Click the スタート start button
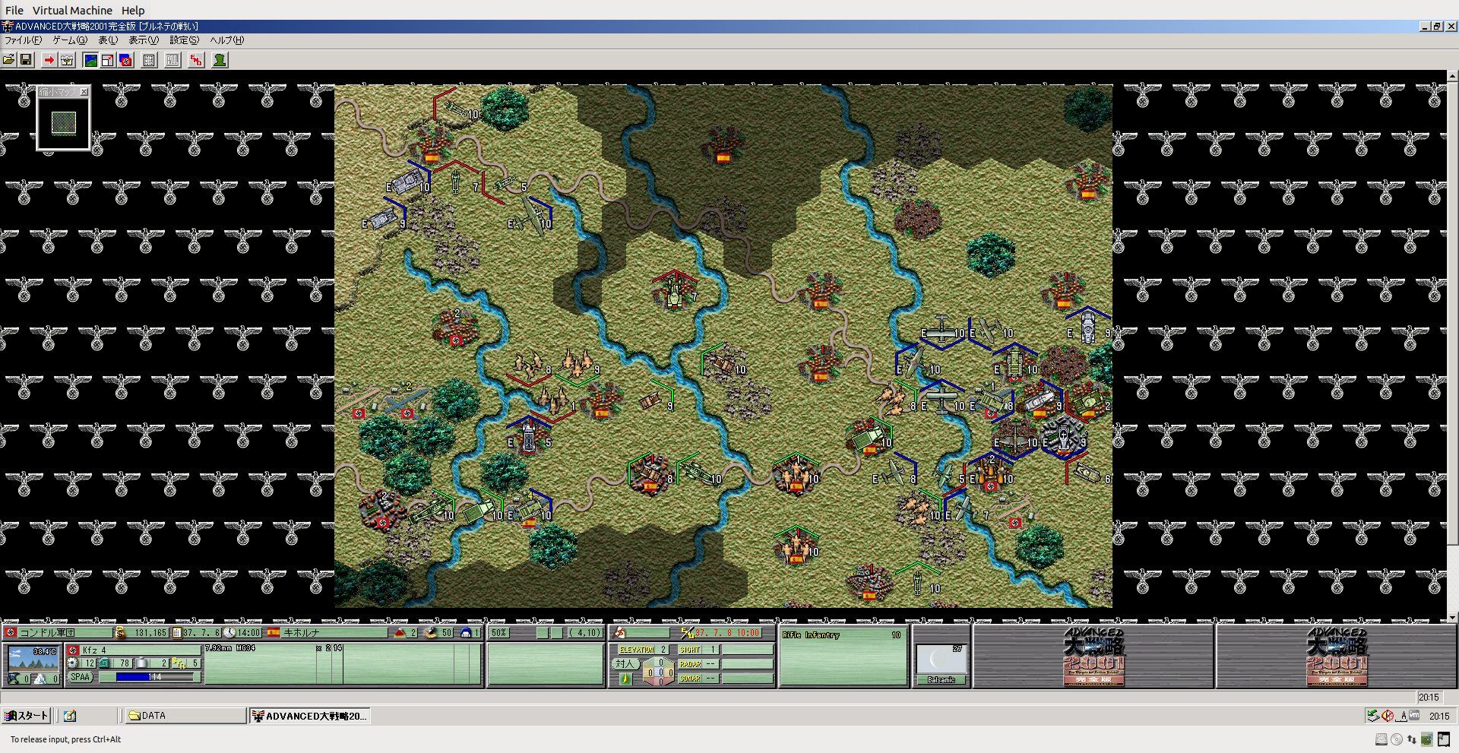Viewport: 1459px width, 753px height. [27, 716]
